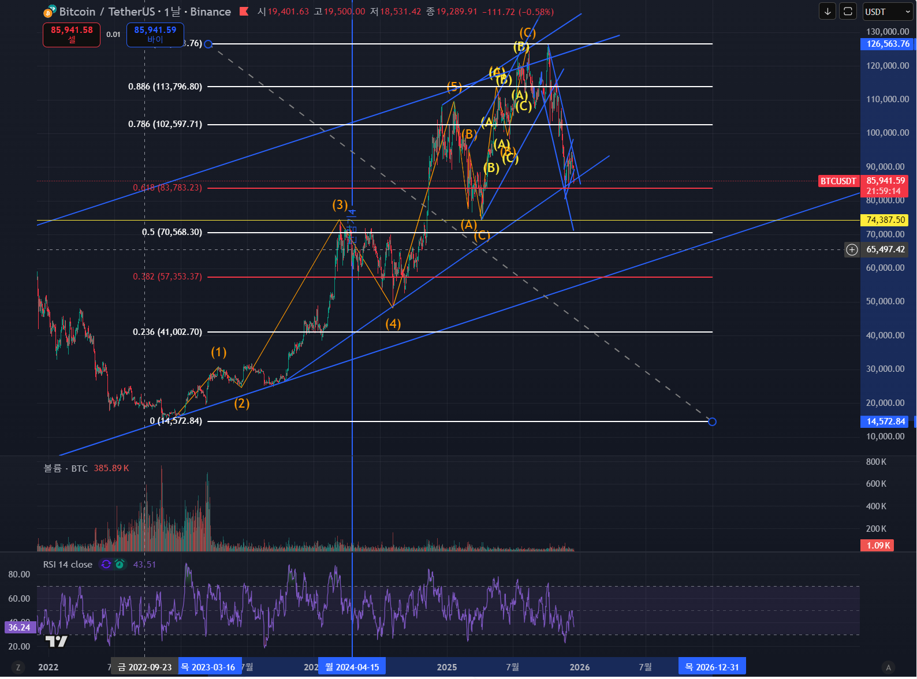
Task: Click the red sell button 85,941.58
Action: tap(72, 35)
